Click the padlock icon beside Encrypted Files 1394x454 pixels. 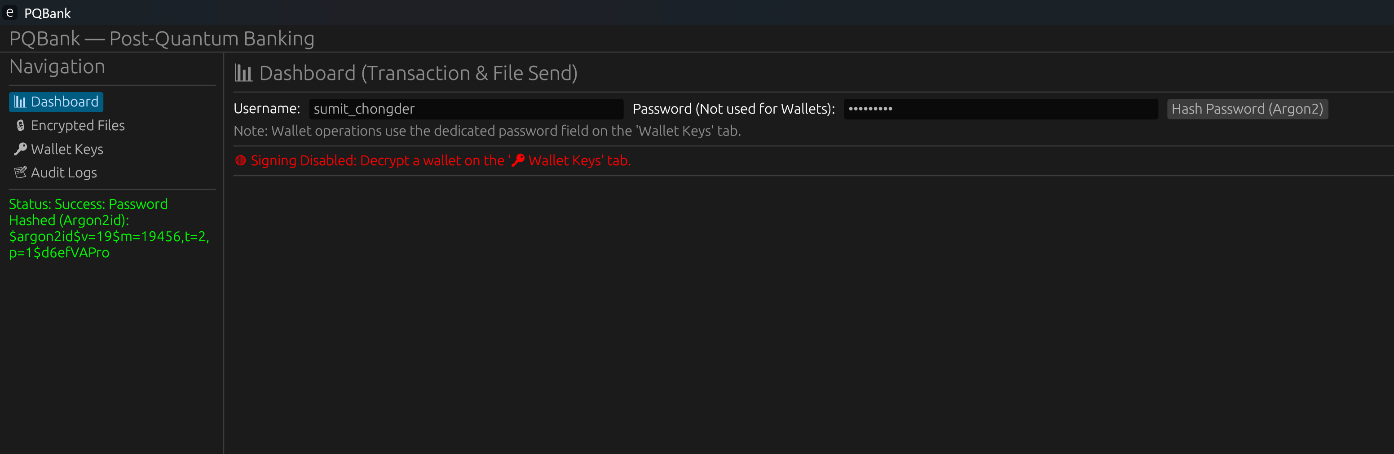pos(21,126)
